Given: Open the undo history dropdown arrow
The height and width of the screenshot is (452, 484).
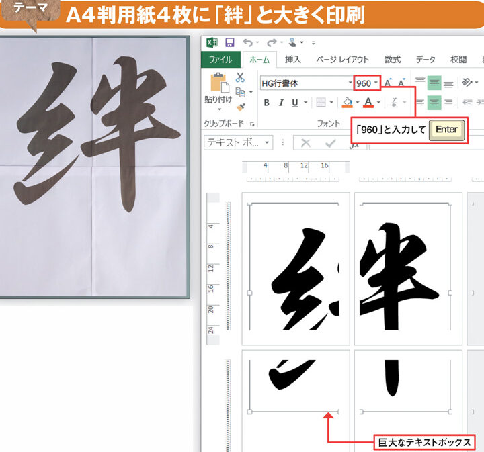Looking at the screenshot, I should (x=257, y=42).
